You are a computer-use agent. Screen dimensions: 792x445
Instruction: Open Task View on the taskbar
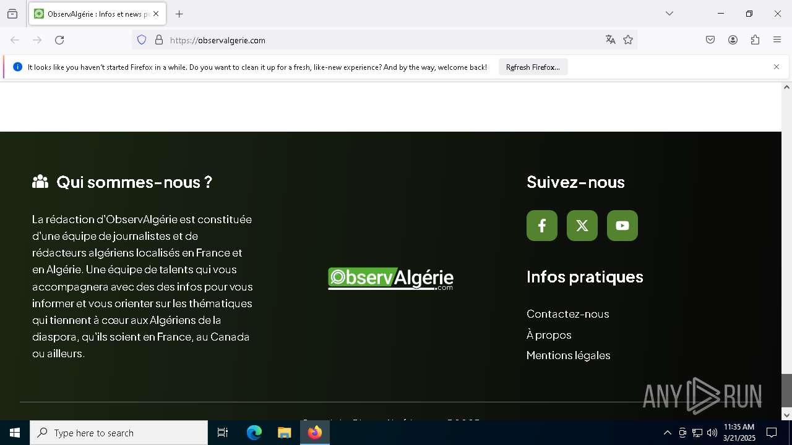pyautogui.click(x=223, y=433)
